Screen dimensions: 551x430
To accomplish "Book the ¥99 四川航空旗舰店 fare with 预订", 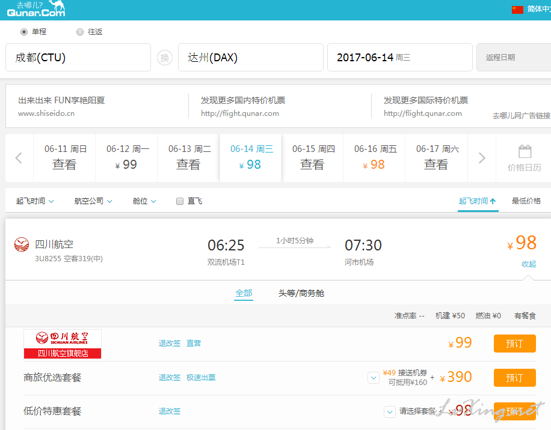I will (x=514, y=344).
